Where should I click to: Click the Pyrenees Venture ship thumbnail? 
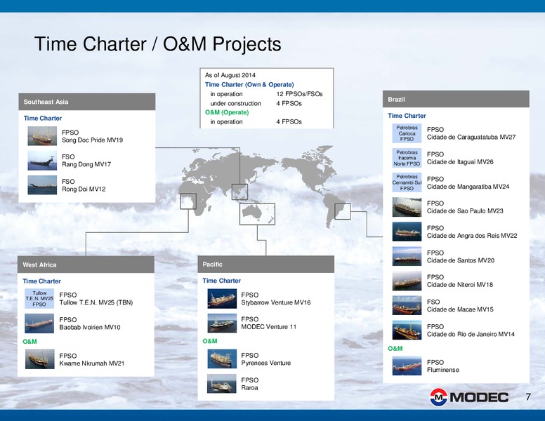pyautogui.click(x=222, y=359)
